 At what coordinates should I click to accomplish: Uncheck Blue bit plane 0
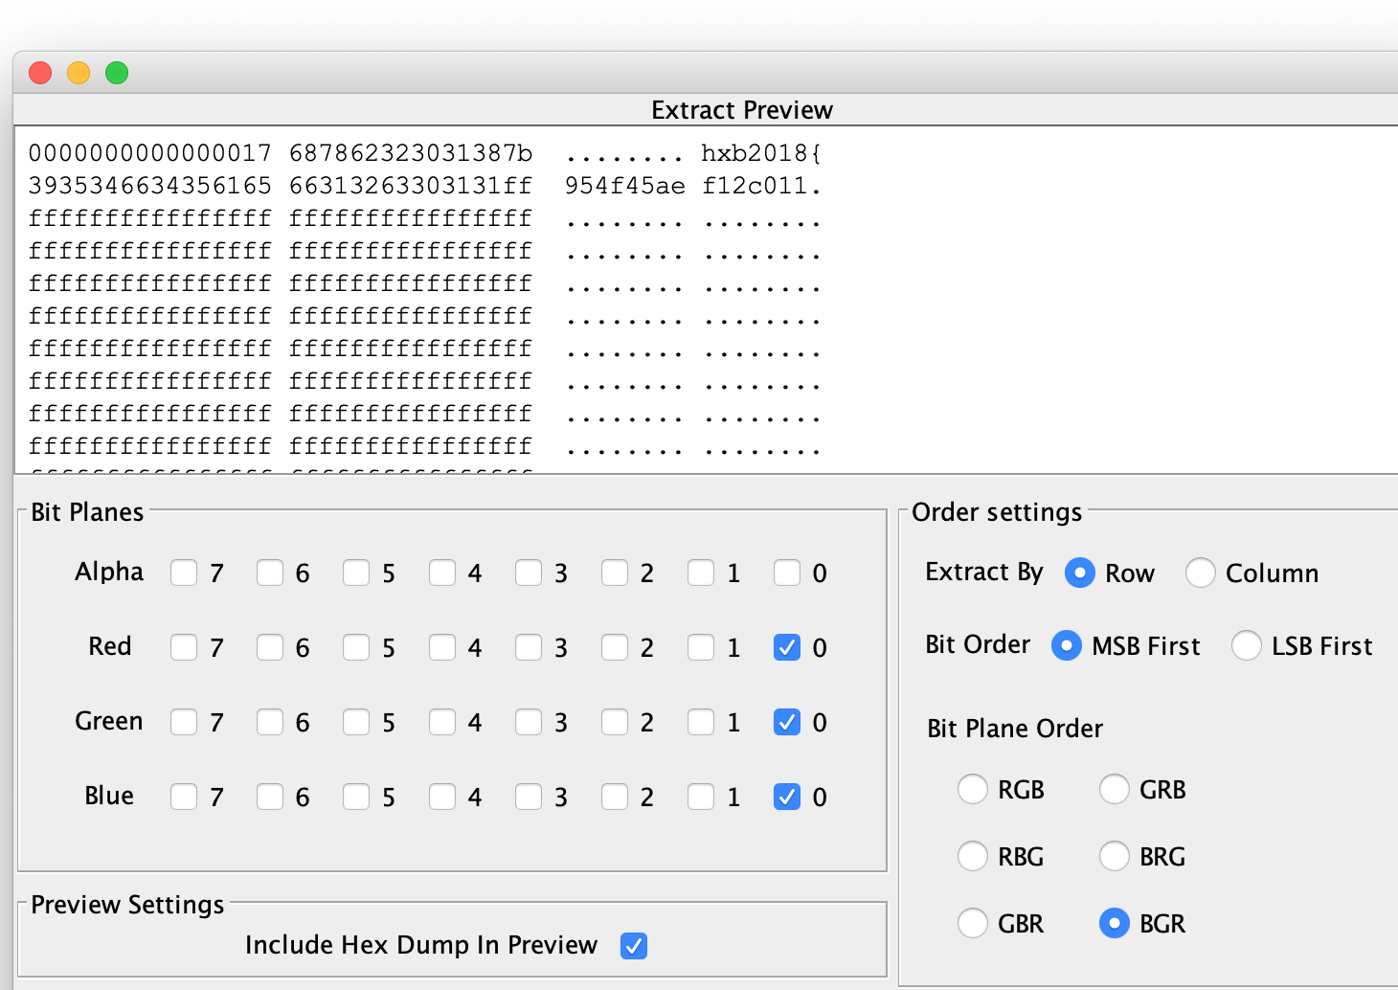[x=787, y=797]
